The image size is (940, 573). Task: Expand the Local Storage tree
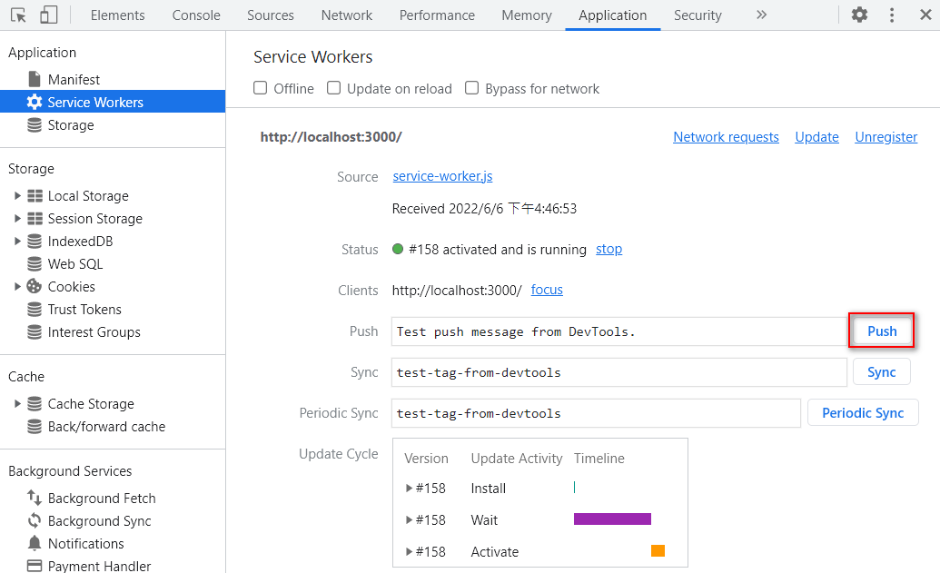(17, 196)
